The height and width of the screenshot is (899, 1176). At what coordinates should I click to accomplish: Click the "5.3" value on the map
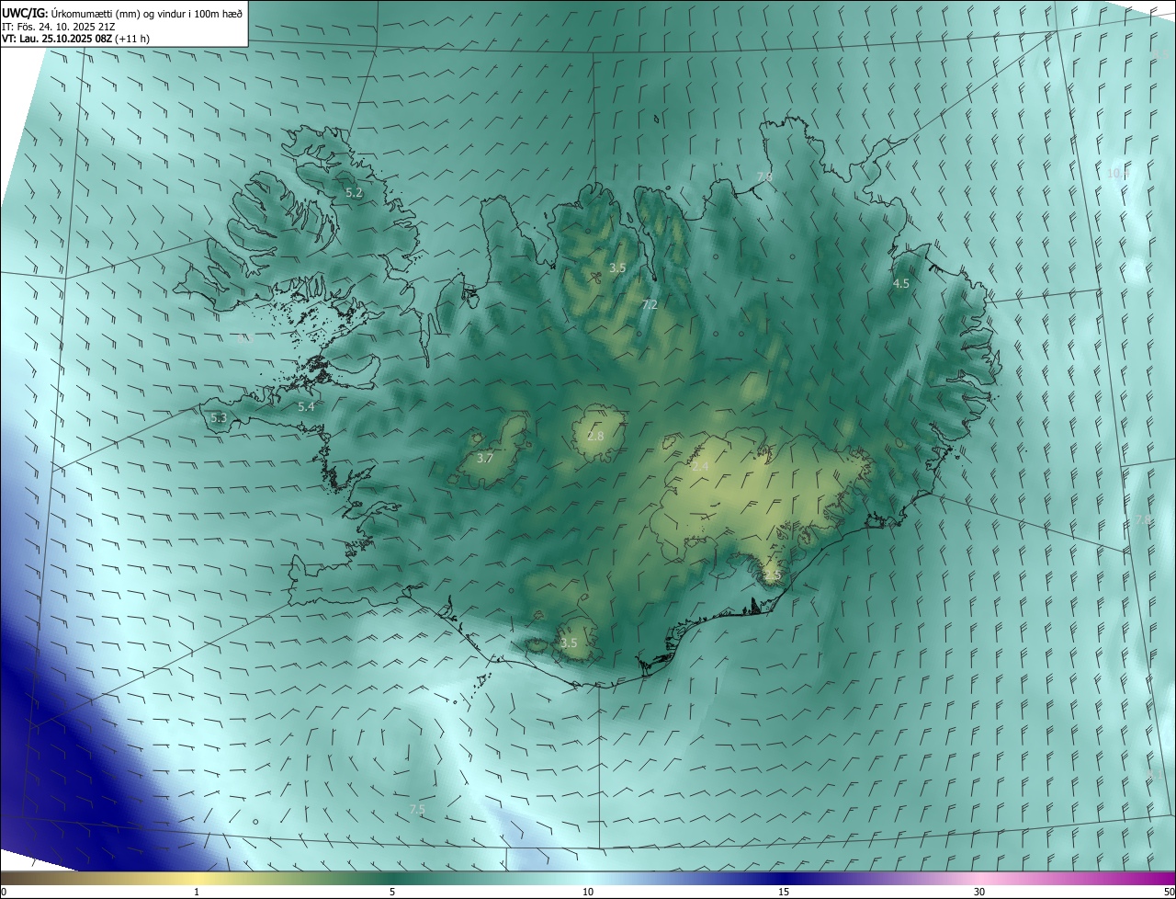219,417
